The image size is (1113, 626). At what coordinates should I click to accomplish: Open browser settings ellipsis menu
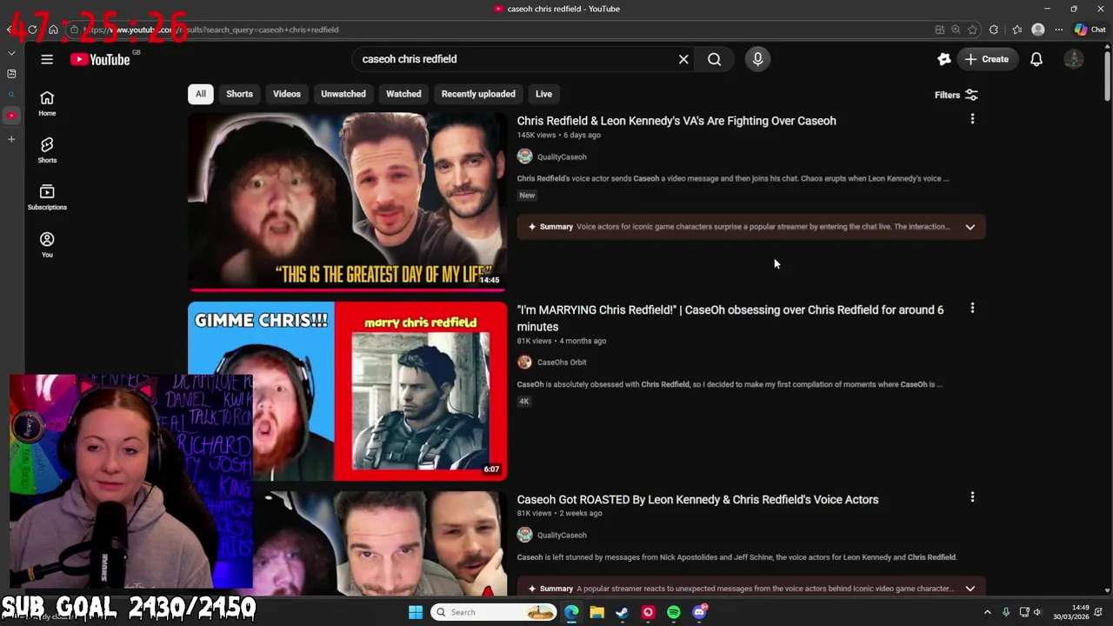[x=1058, y=30]
